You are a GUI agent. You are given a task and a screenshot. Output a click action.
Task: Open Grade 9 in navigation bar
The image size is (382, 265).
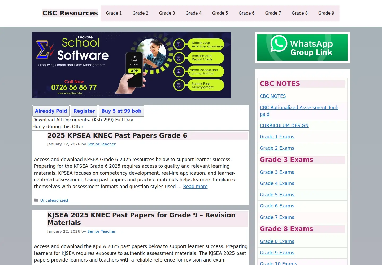[x=326, y=13]
